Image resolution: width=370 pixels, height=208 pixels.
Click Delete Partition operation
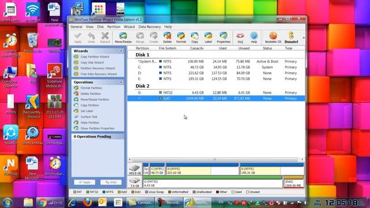tap(91, 94)
